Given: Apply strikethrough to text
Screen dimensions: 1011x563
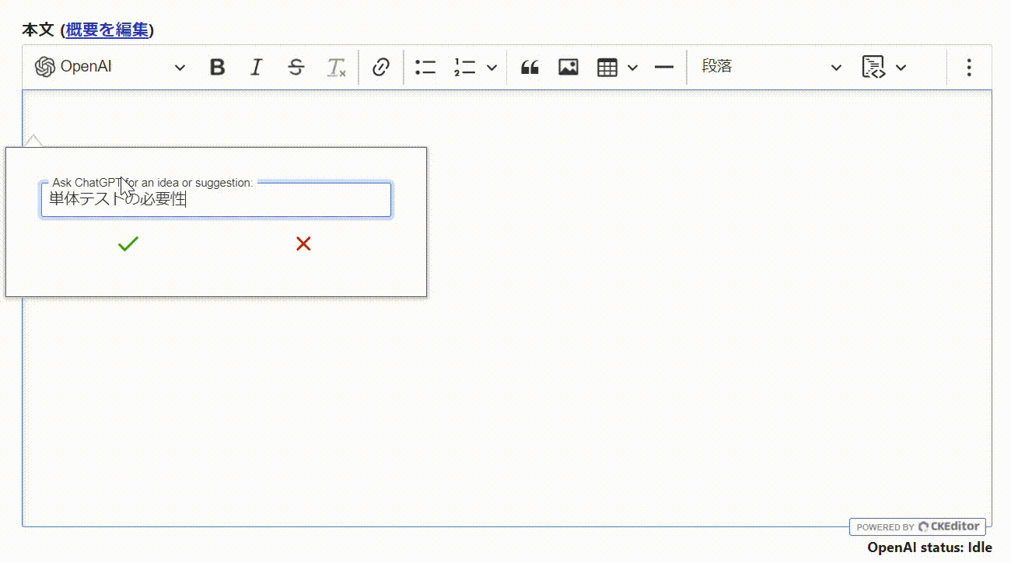Looking at the screenshot, I should coord(296,67).
